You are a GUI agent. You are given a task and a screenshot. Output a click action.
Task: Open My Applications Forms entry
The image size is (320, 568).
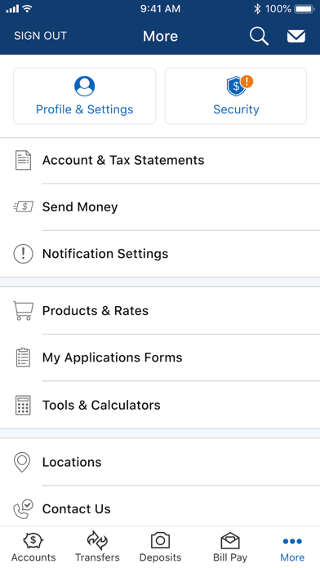click(x=160, y=357)
